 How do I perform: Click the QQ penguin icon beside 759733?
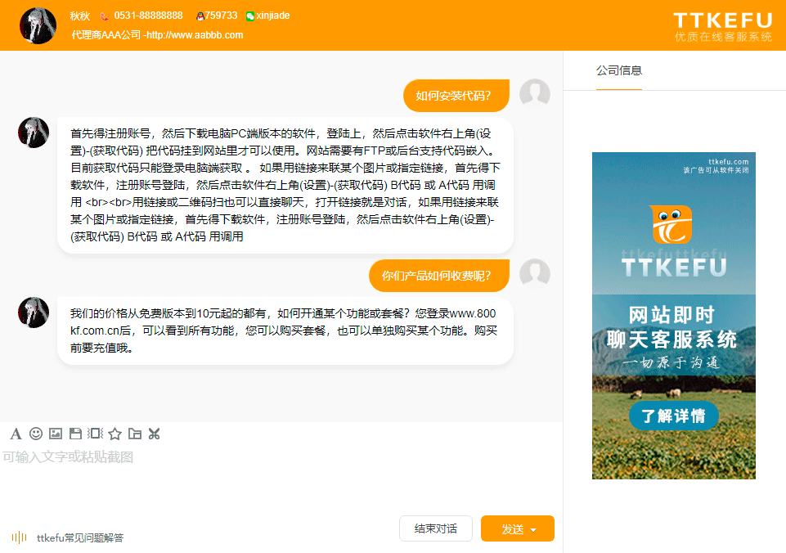point(200,16)
